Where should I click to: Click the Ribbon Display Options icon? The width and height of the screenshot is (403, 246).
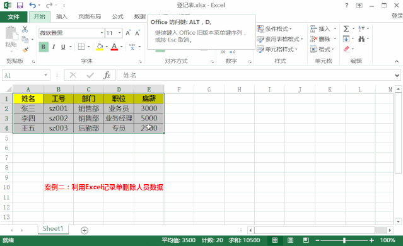pos(359,5)
